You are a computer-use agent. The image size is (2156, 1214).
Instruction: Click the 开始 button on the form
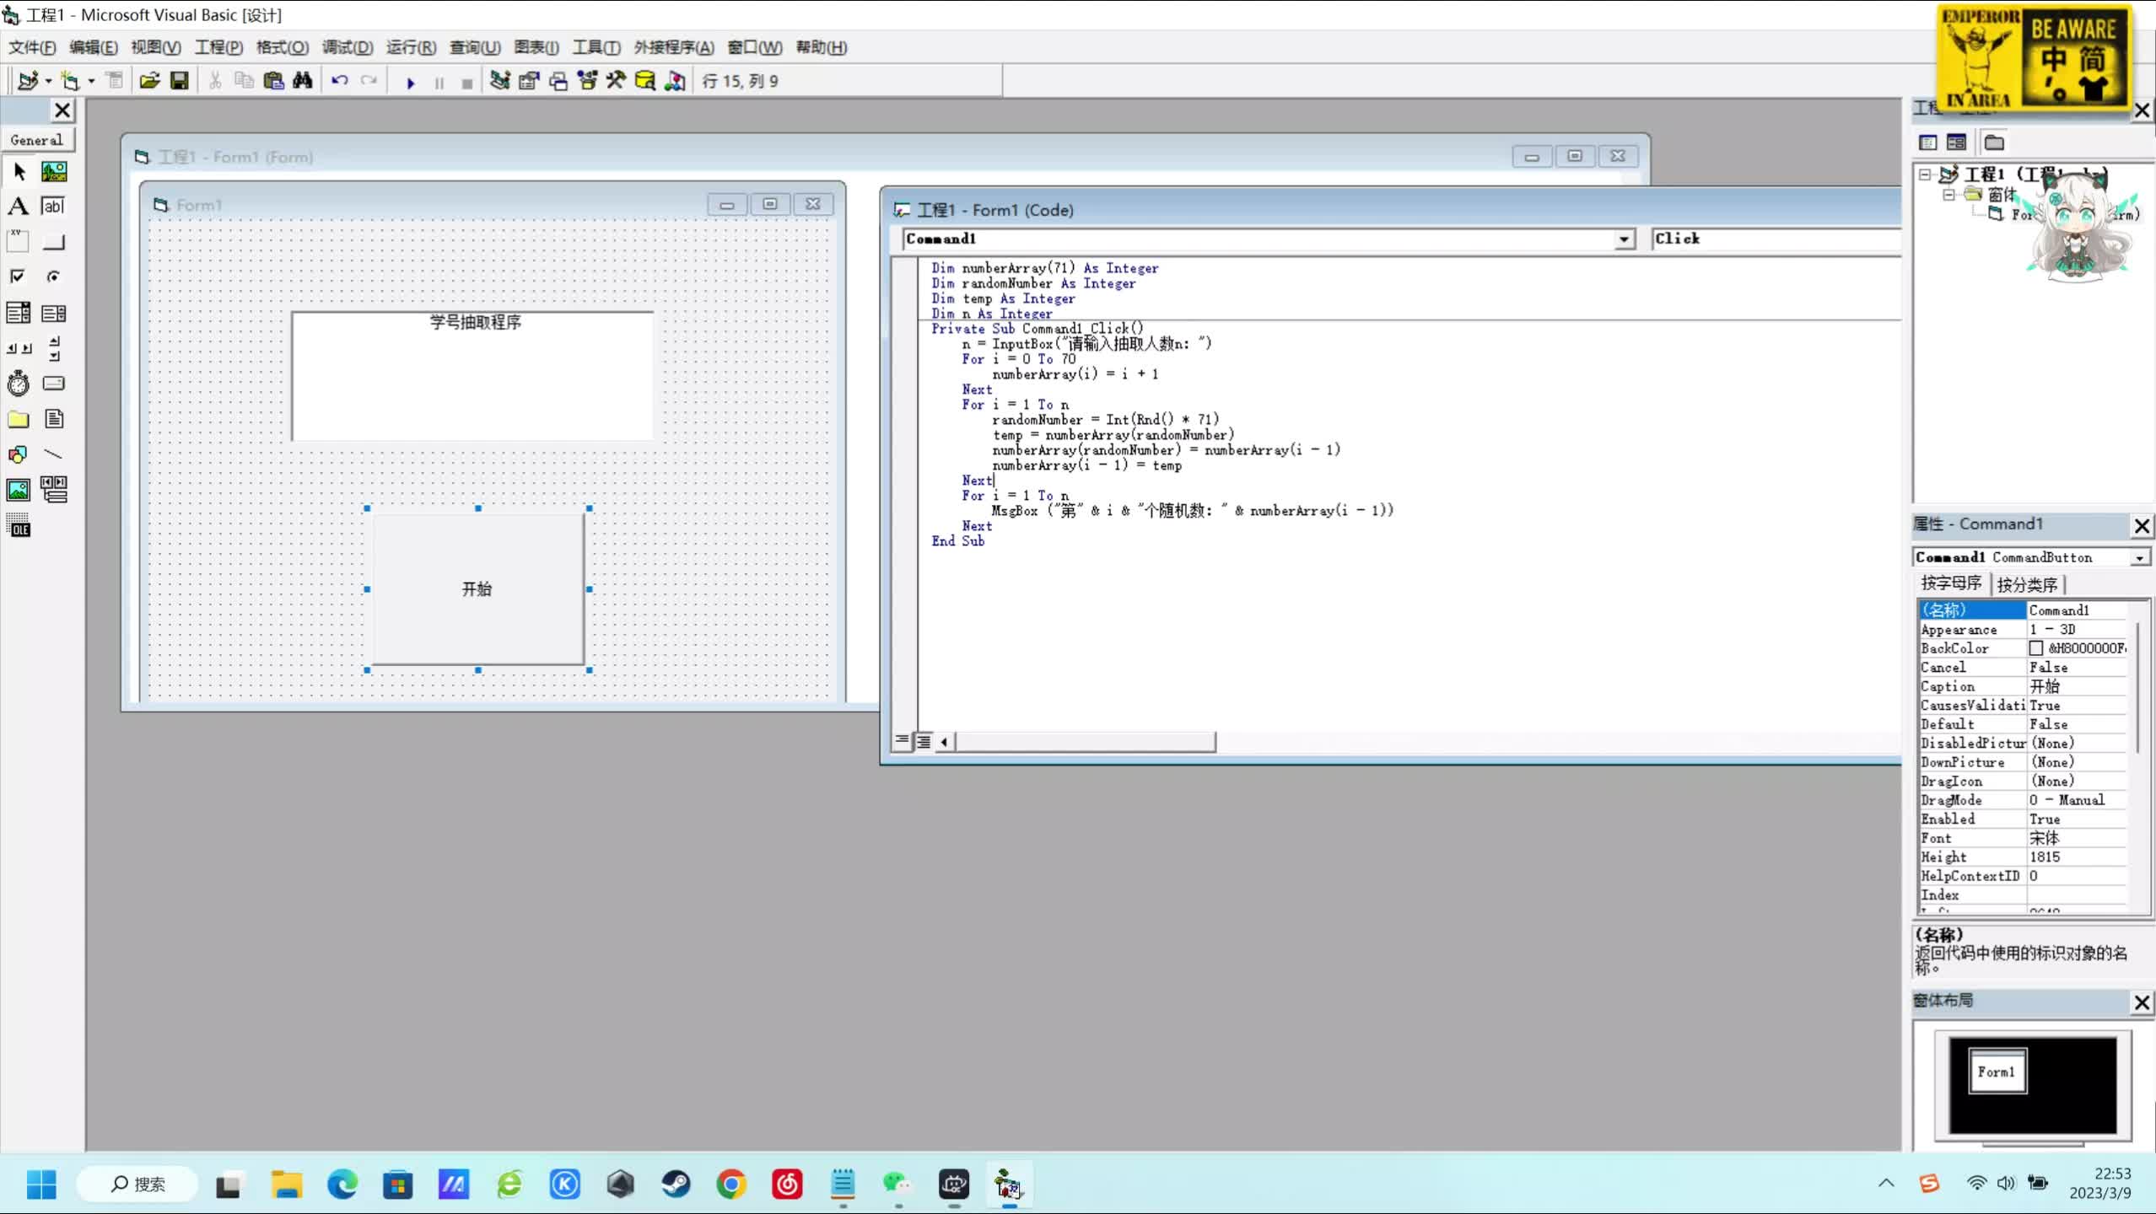coord(477,588)
